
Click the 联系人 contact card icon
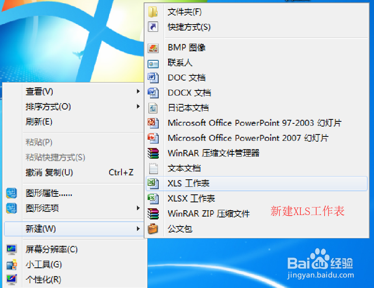pyautogui.click(x=153, y=64)
